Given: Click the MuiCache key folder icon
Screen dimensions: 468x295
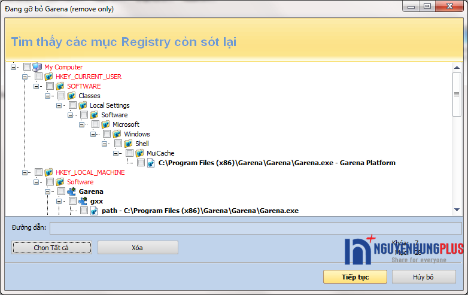Looking at the screenshot, I should (x=139, y=153).
